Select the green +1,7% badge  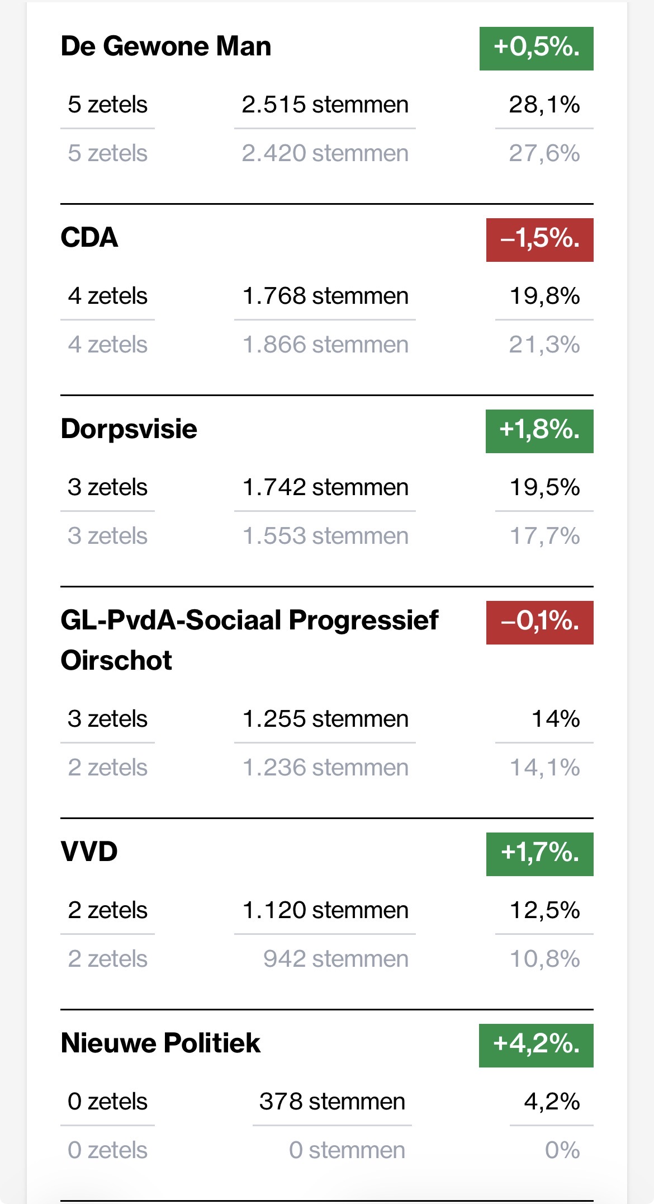point(539,854)
